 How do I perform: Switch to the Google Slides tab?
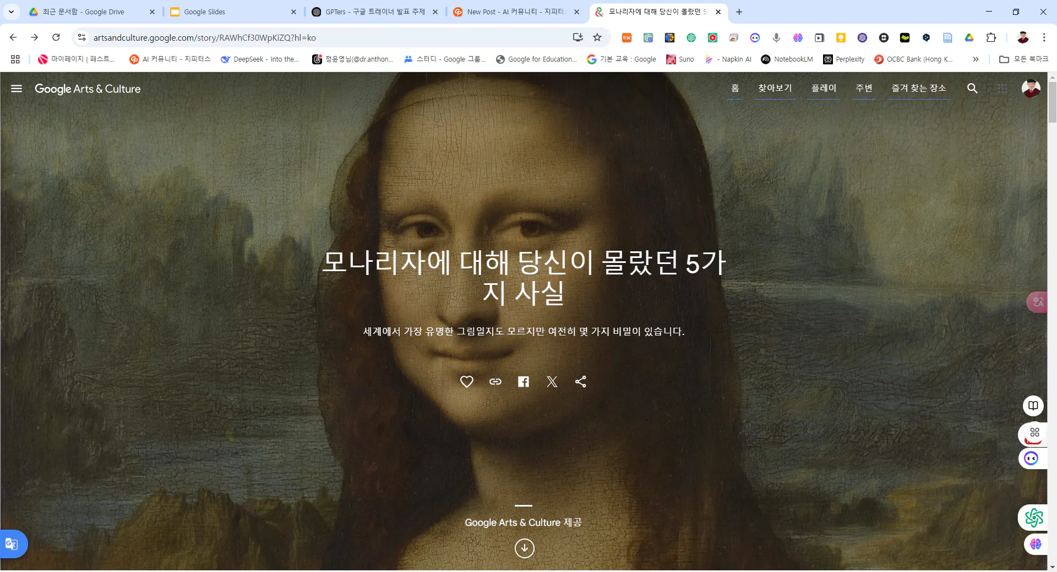(x=234, y=12)
